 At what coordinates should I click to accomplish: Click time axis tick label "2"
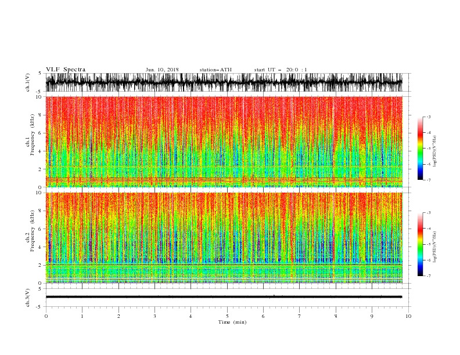coord(118,316)
